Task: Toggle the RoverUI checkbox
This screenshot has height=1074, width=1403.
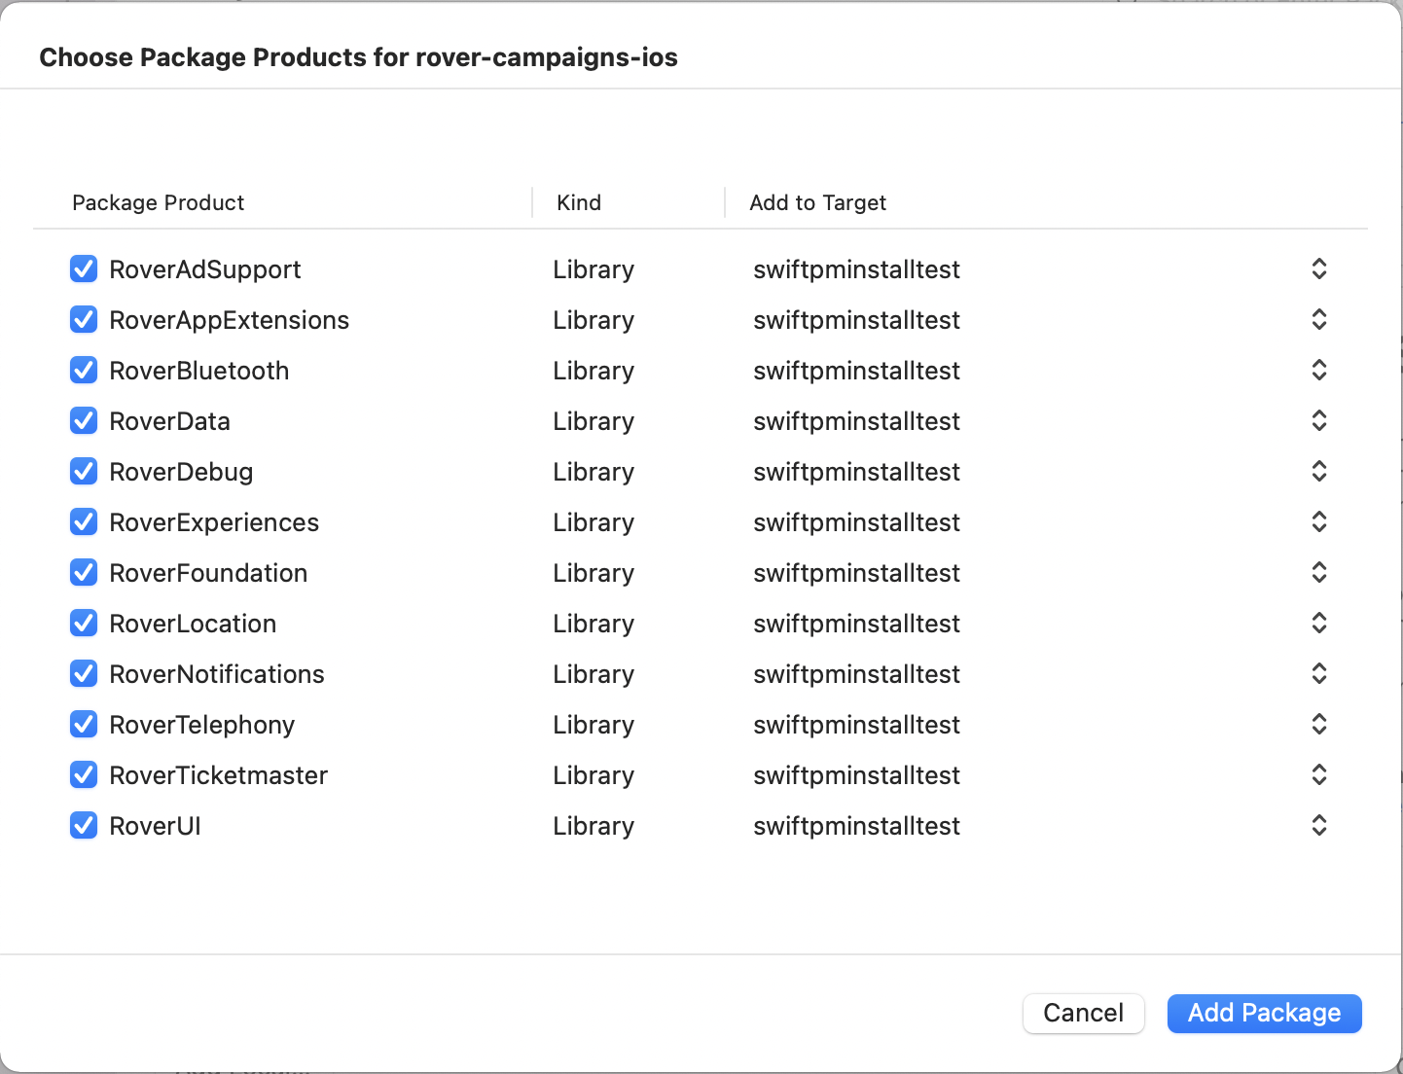Action: (84, 826)
